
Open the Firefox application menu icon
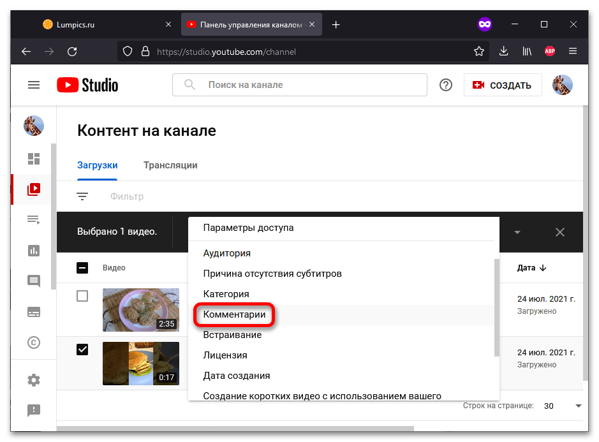[x=573, y=51]
